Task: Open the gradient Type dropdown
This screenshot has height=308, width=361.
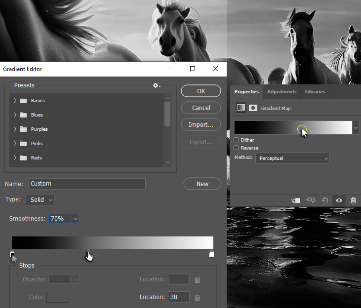Action: point(40,199)
